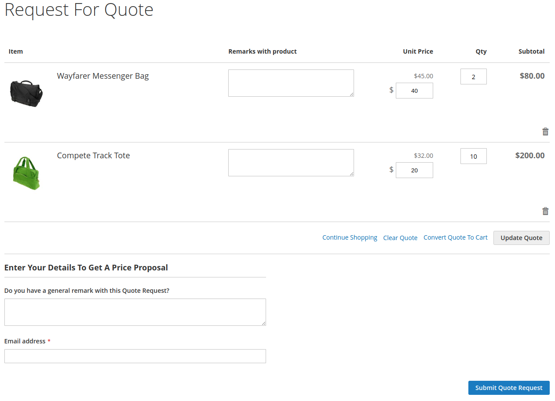The width and height of the screenshot is (555, 401).
Task: Edit the proposed price field showing 20
Action: coord(414,170)
